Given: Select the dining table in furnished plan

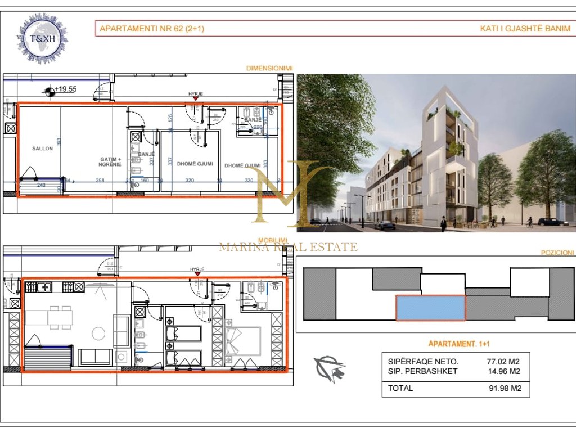Looking at the screenshot, I should [x=60, y=318].
